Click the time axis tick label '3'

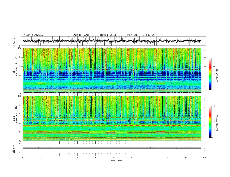(x=77, y=158)
